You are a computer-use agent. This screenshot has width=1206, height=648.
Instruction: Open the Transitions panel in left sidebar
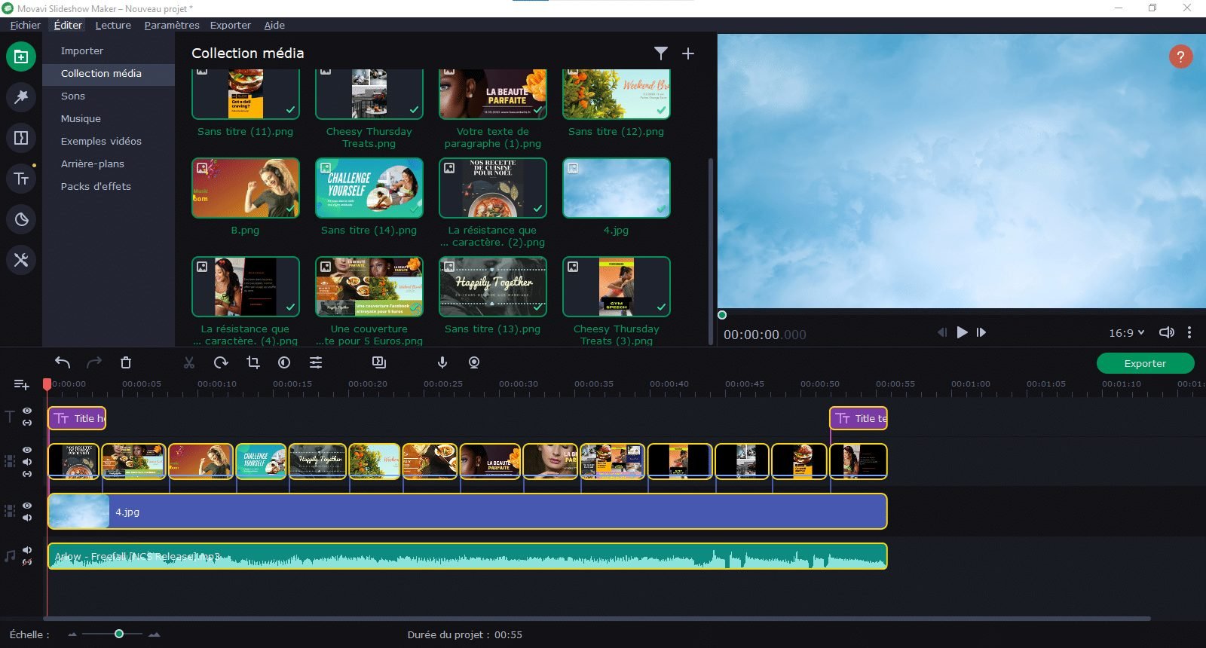[x=21, y=138]
